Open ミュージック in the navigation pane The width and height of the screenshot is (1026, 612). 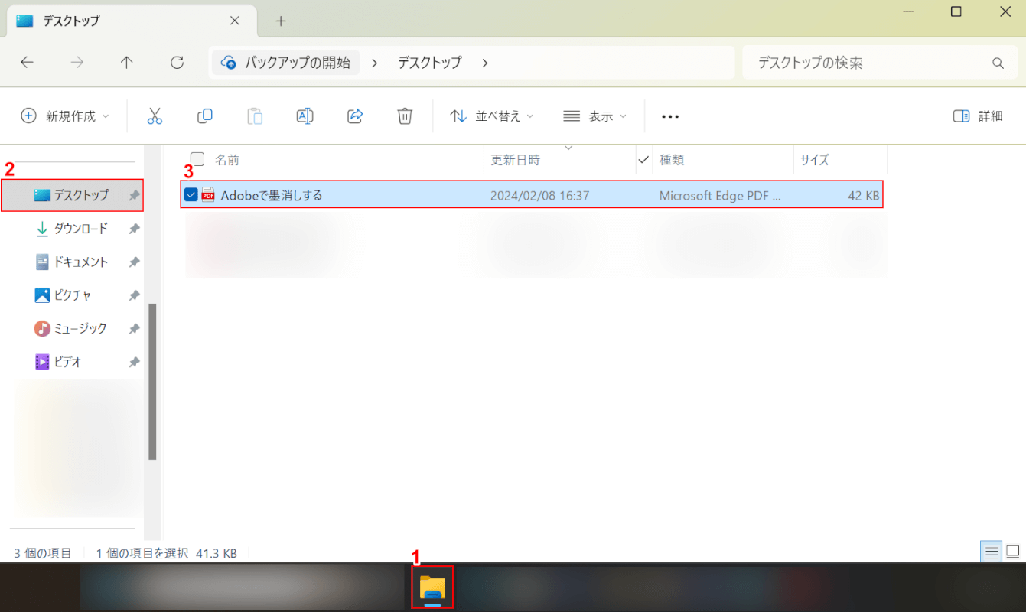(72, 329)
